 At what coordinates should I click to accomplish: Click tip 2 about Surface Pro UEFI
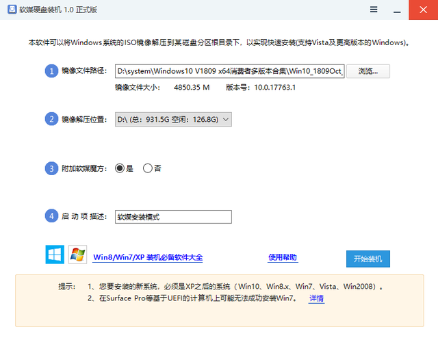(192, 298)
